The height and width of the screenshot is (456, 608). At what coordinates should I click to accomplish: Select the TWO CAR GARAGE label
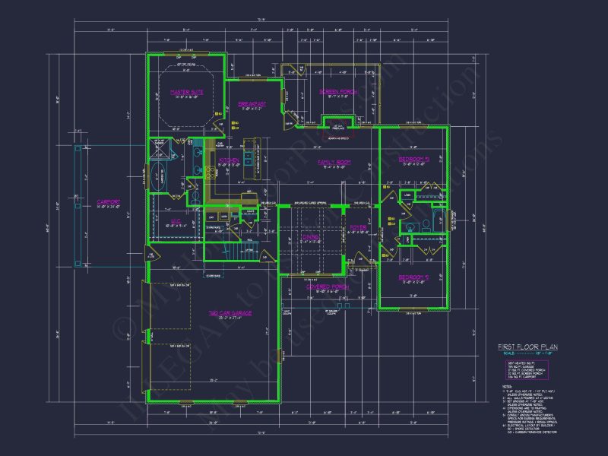[x=230, y=313]
